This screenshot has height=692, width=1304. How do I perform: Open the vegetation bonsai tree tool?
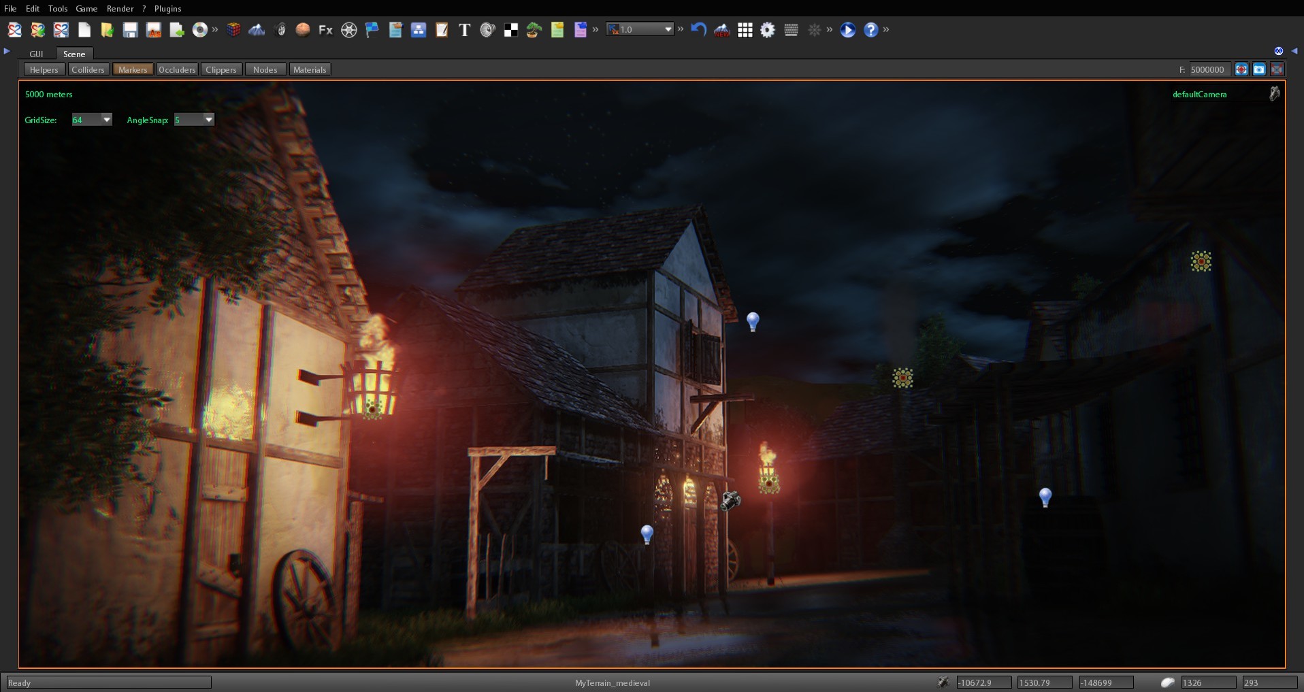[533, 30]
